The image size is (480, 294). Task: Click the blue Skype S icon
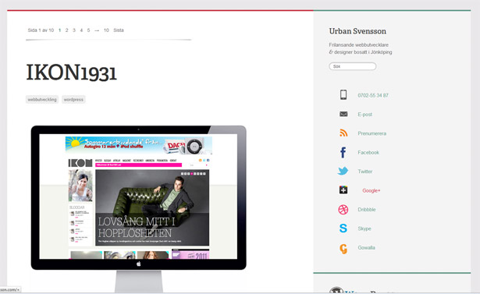click(x=343, y=228)
